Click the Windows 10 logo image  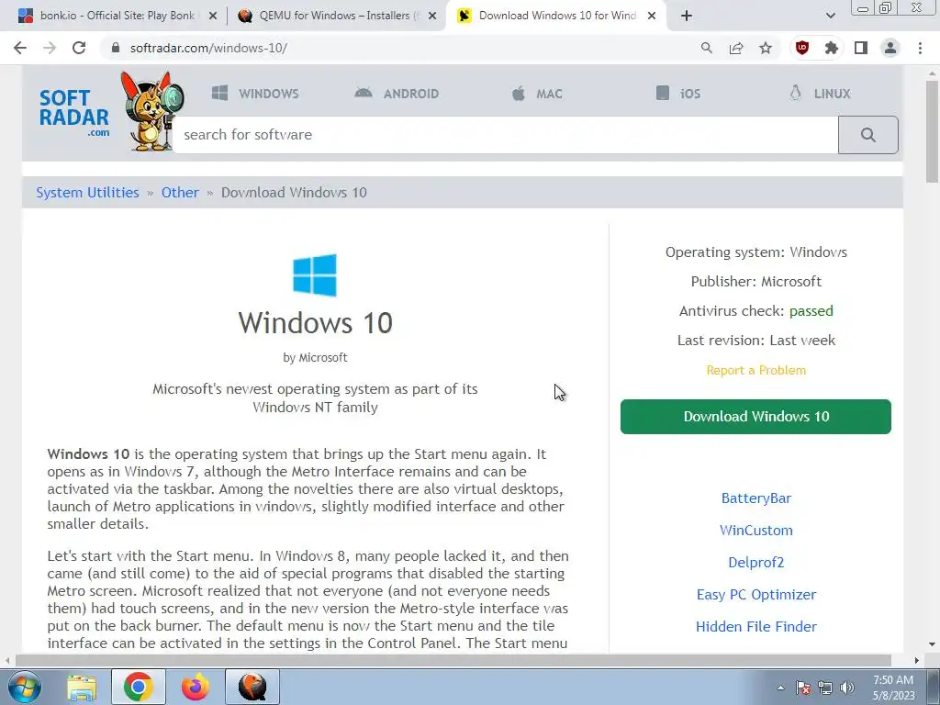(x=315, y=275)
